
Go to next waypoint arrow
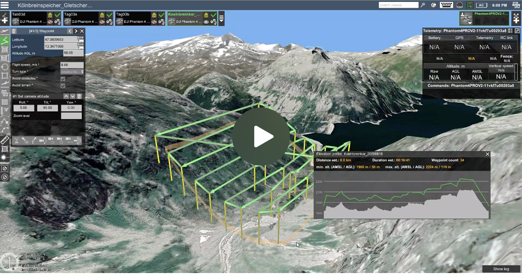click(76, 31)
